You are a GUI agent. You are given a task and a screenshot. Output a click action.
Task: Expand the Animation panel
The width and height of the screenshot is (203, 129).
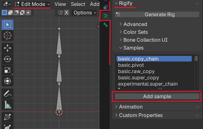tap(131, 107)
